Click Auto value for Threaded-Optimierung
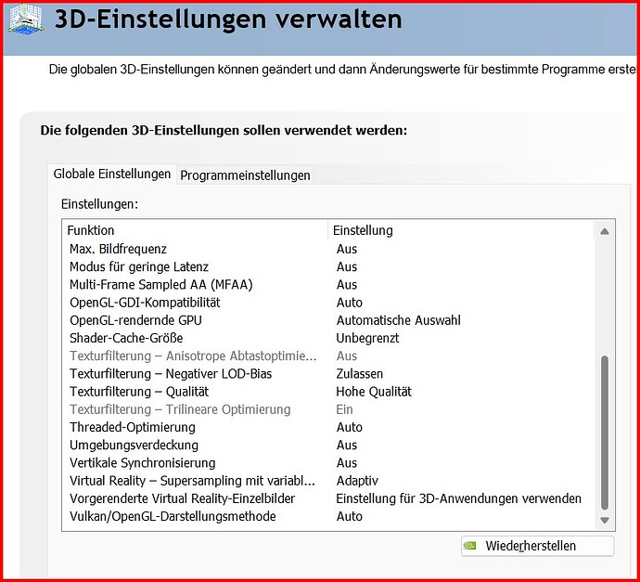The image size is (640, 582). point(350,427)
